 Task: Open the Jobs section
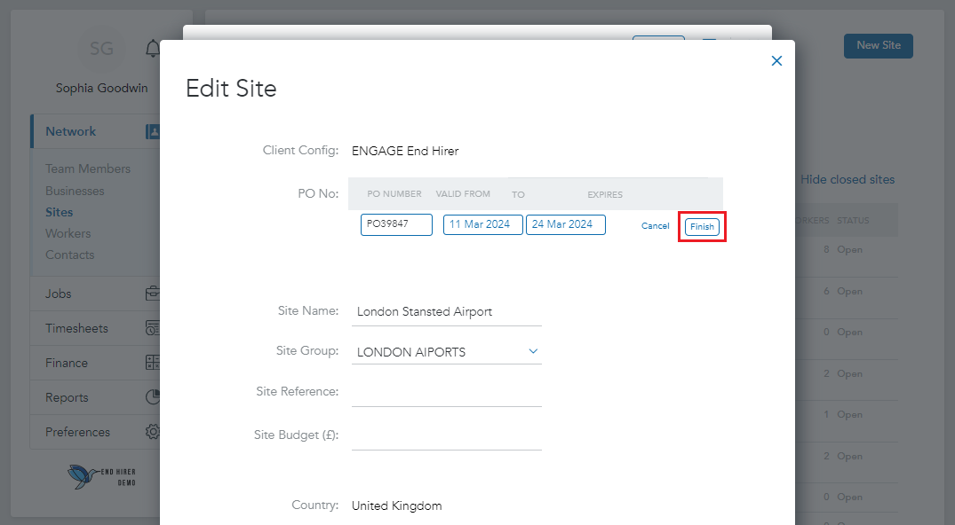click(96, 294)
